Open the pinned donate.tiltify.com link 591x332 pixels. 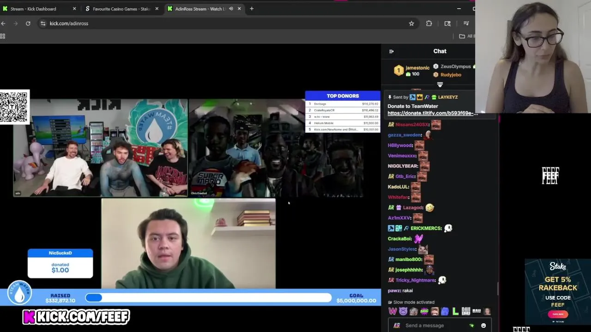point(433,113)
